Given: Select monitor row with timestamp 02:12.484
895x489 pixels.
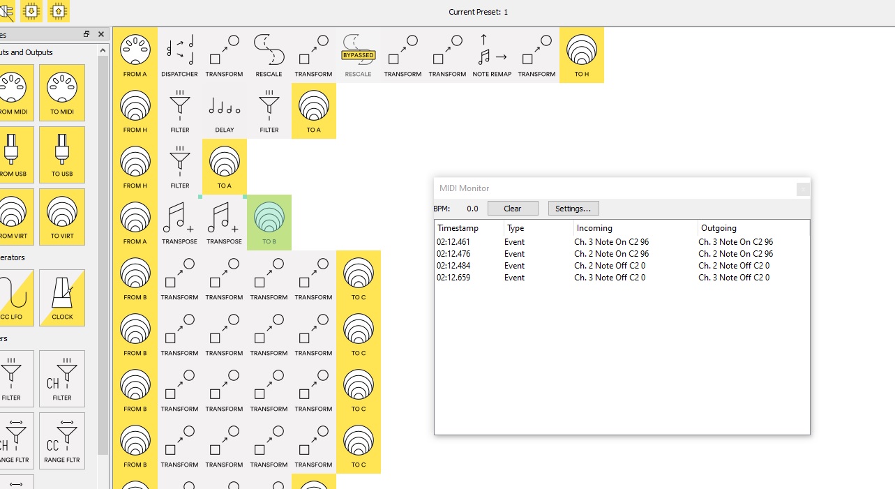Looking at the screenshot, I should coord(622,266).
